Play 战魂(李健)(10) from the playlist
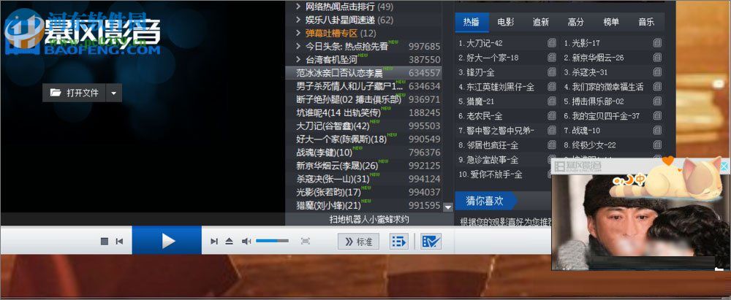731x300 pixels. coord(363,153)
